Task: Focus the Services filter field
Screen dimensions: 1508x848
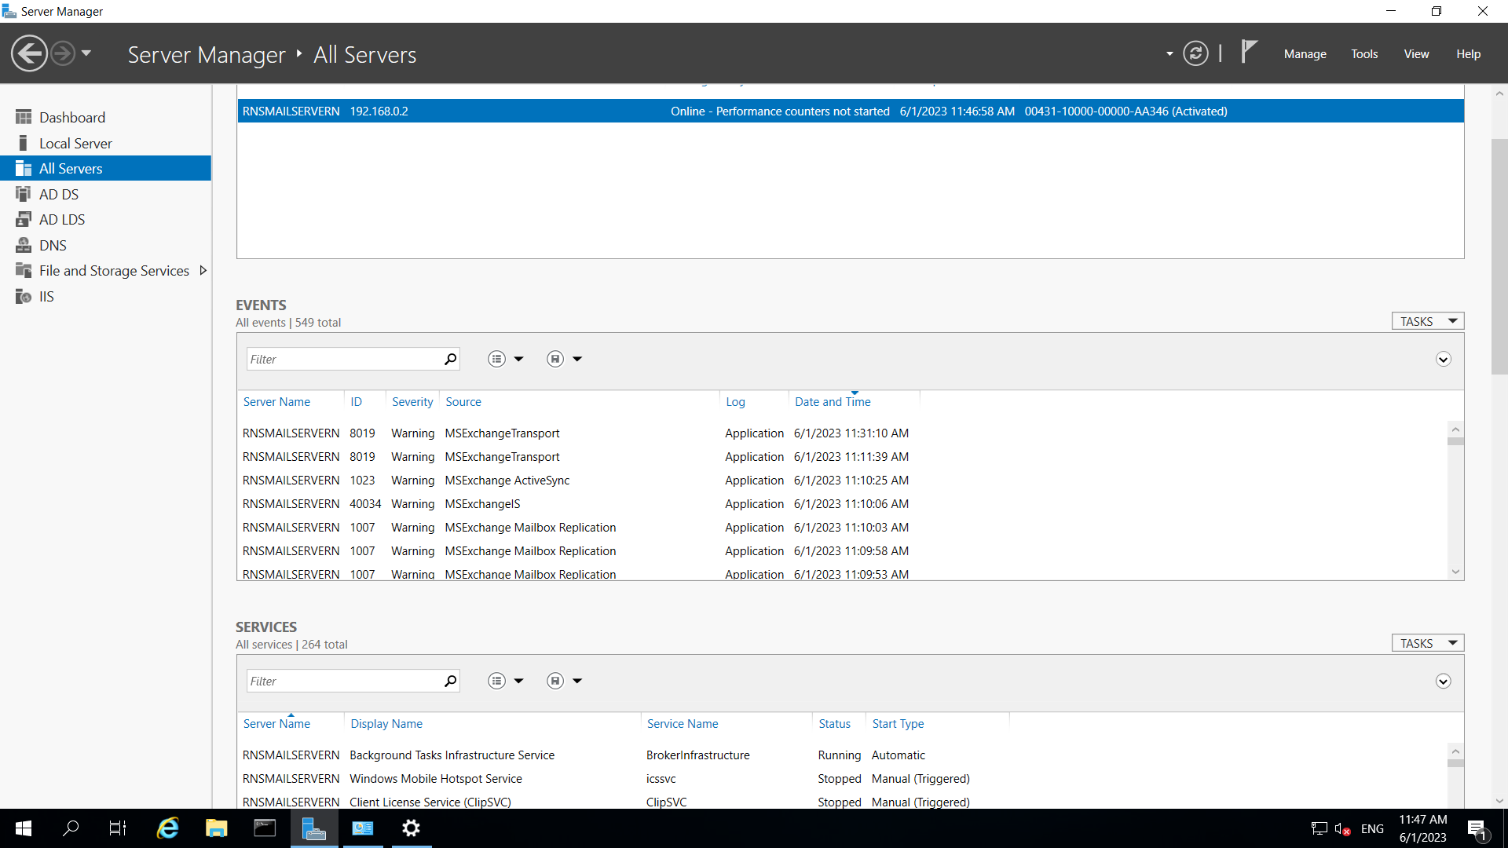Action: coord(345,681)
